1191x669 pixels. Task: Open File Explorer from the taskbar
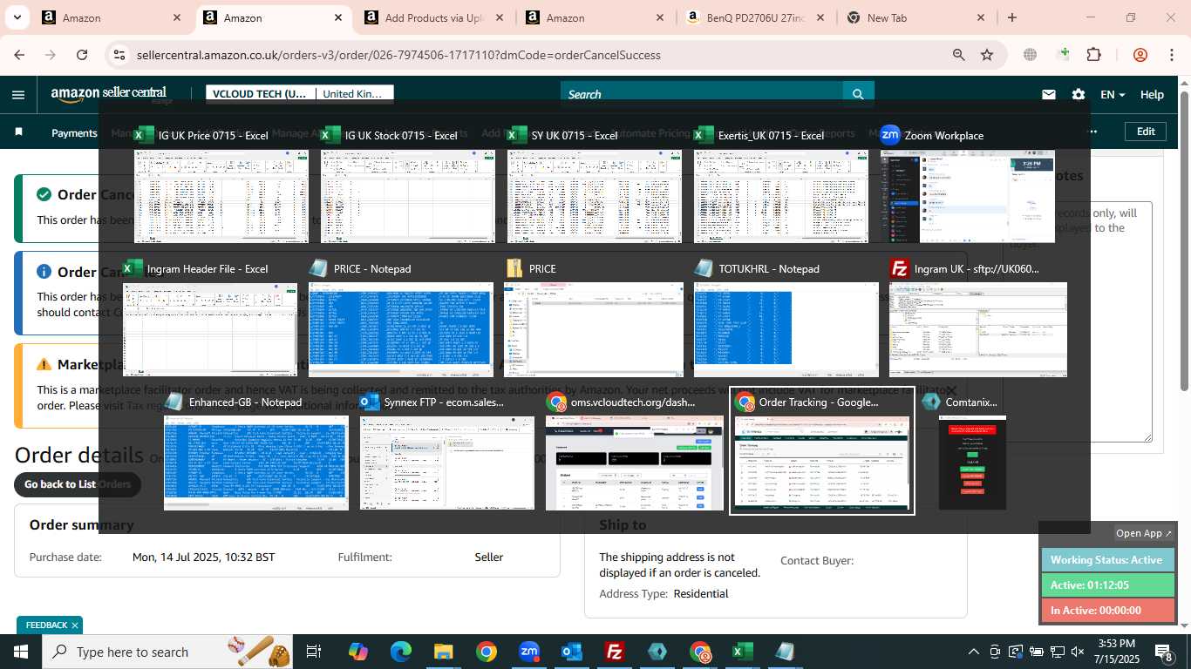444,652
